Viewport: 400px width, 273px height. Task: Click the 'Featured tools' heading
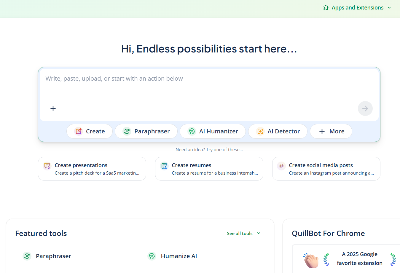[41, 234]
